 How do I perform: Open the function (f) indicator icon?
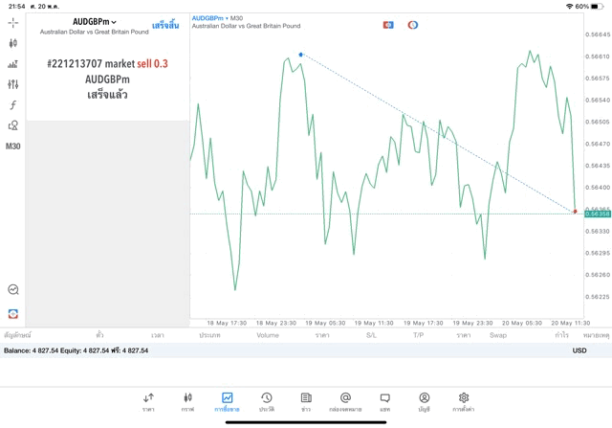pyautogui.click(x=12, y=105)
